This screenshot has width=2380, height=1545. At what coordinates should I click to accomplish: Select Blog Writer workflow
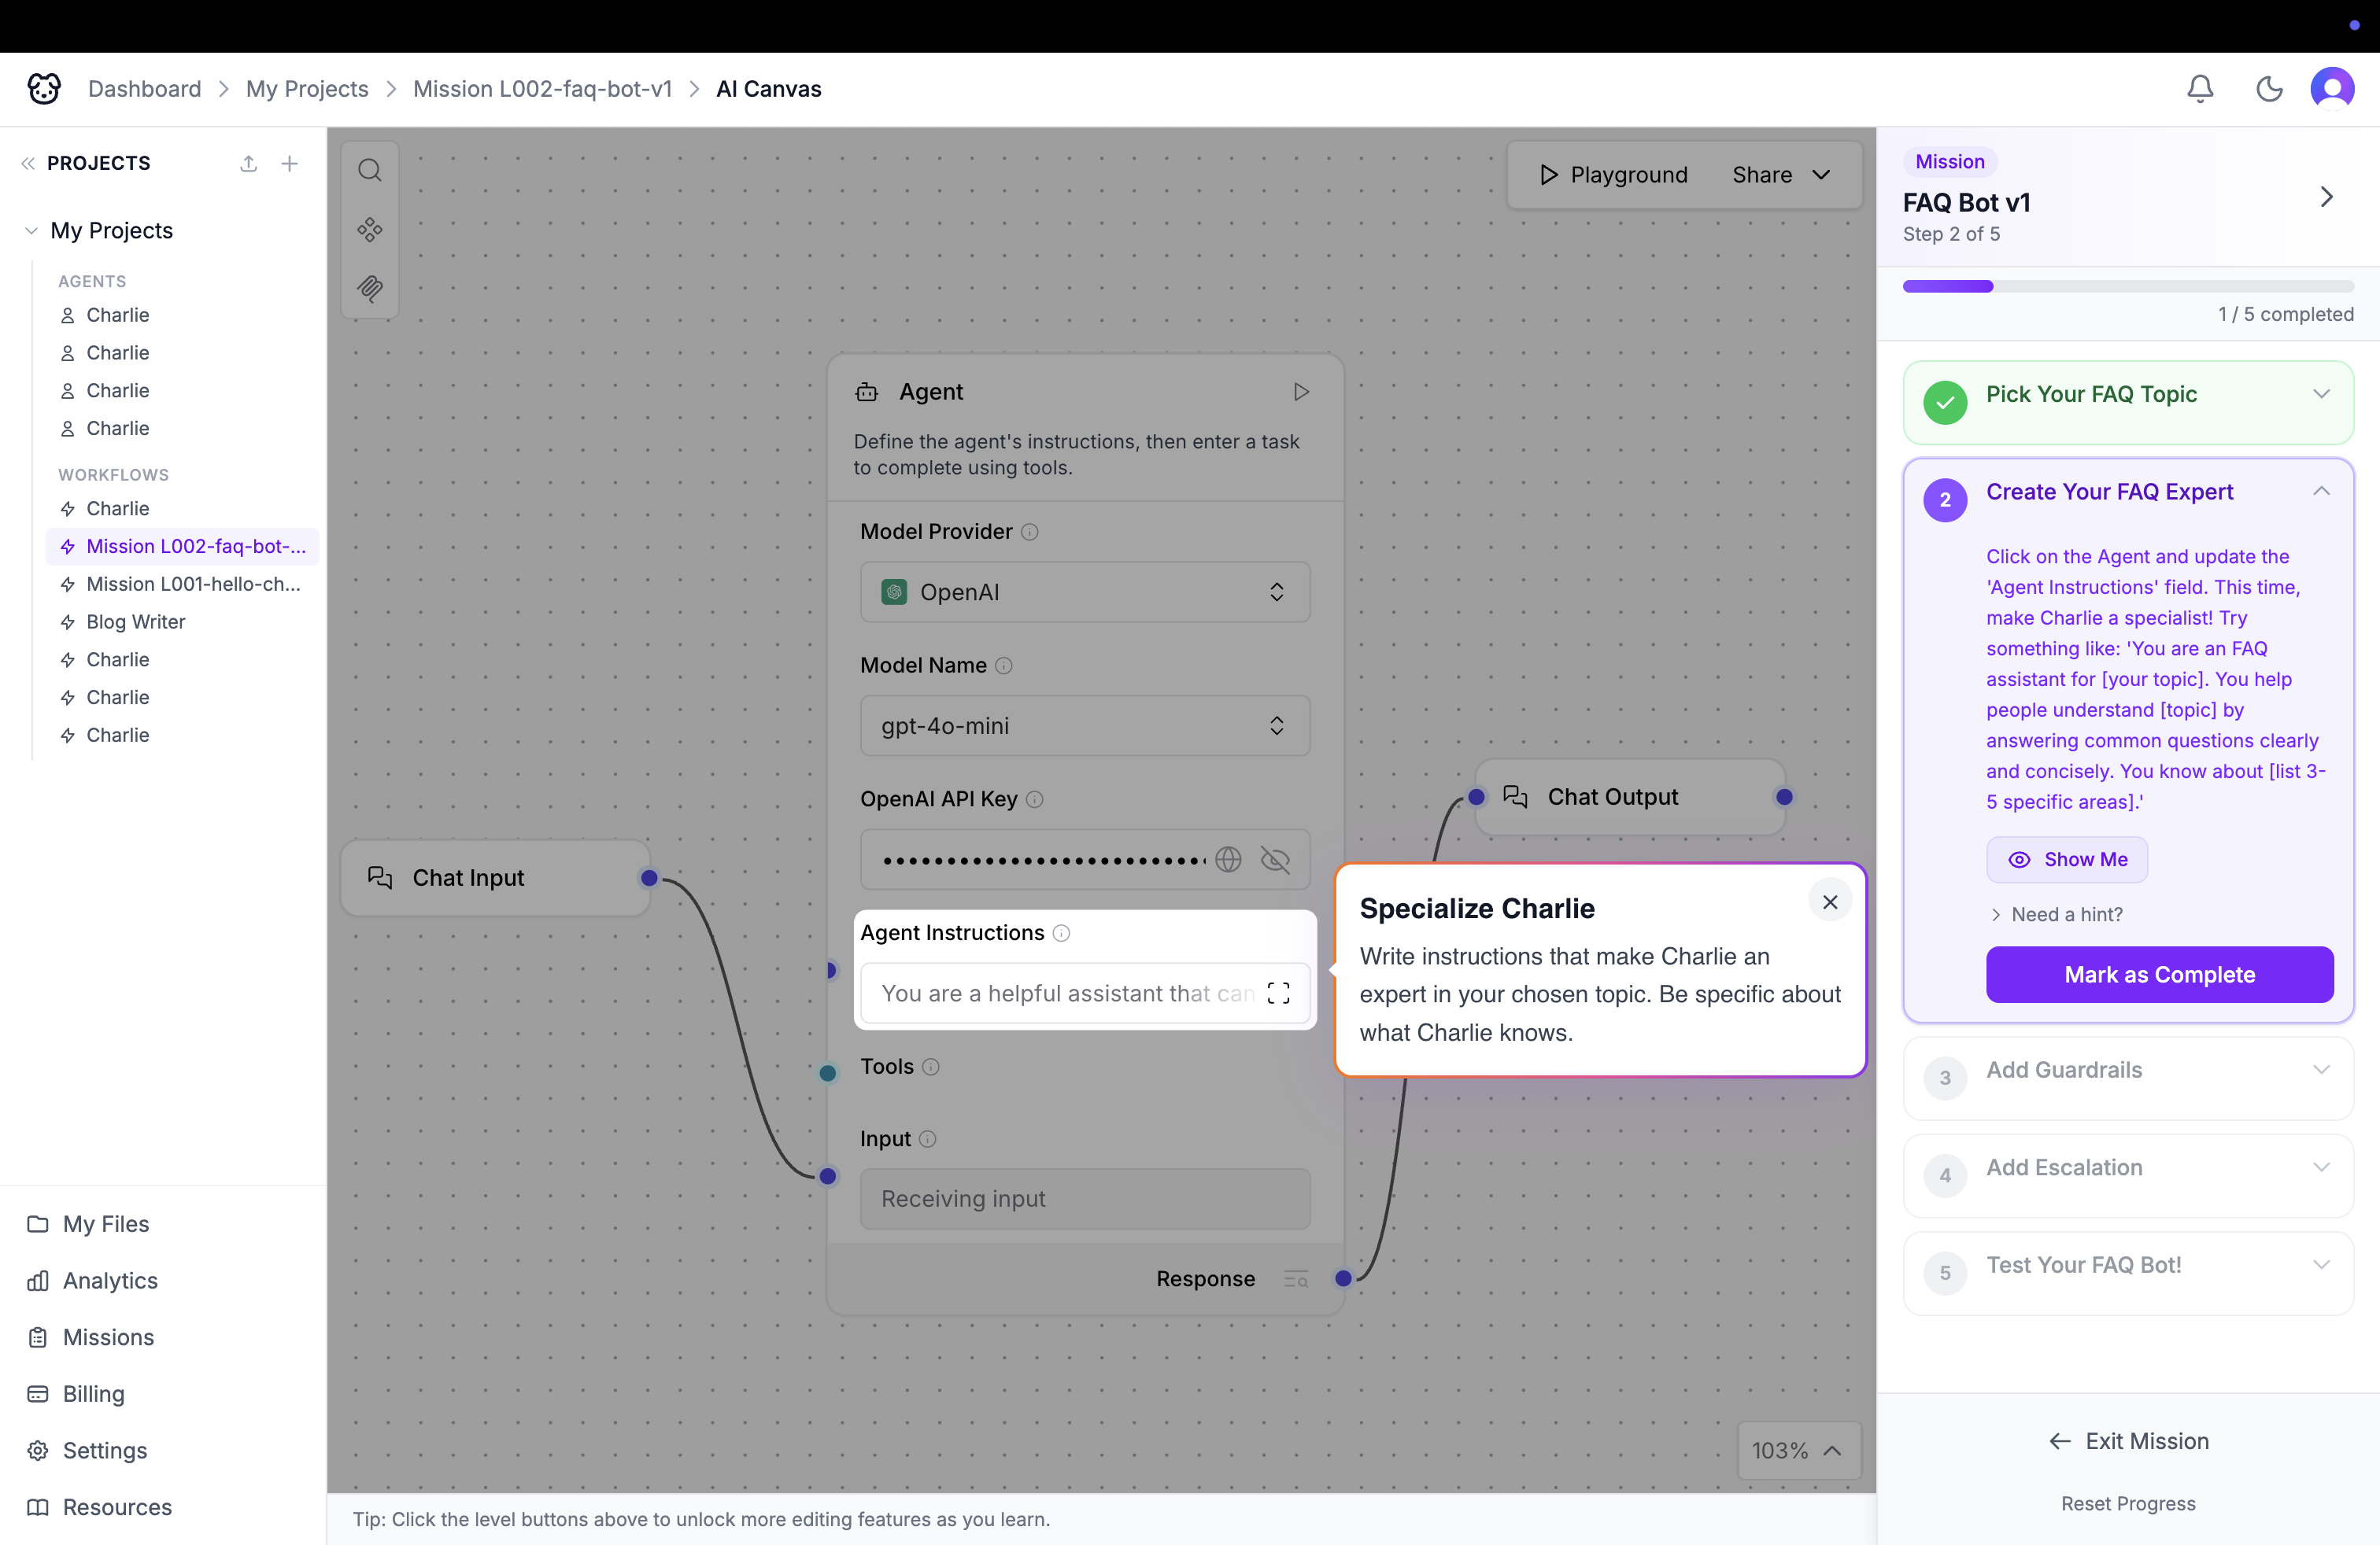(x=136, y=621)
